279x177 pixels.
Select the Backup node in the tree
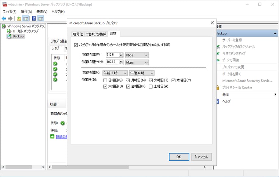[18, 36]
